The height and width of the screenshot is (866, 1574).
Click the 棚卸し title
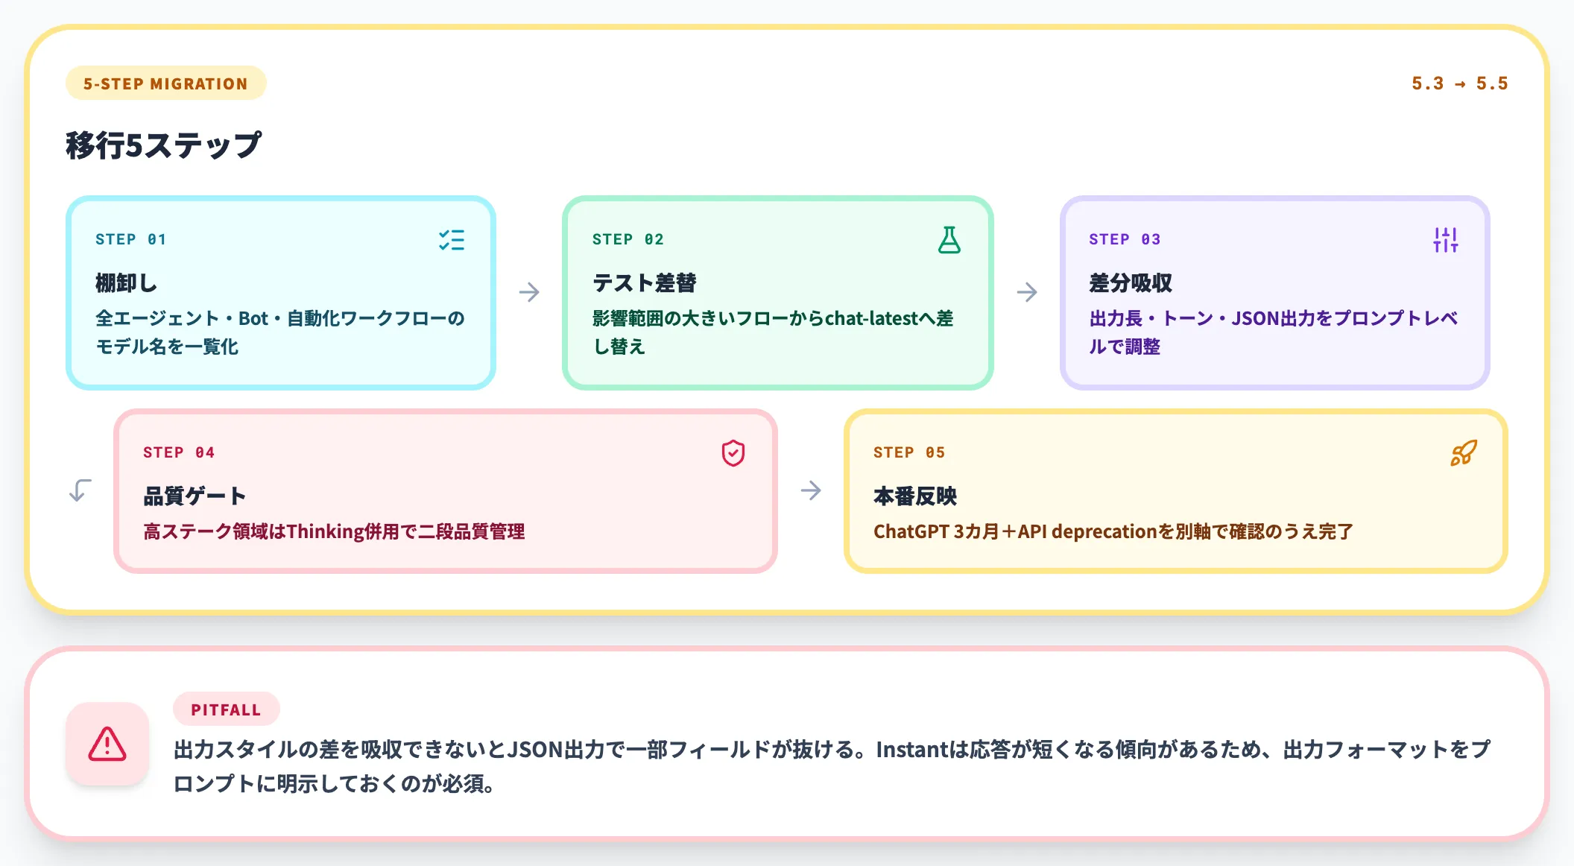point(126,283)
